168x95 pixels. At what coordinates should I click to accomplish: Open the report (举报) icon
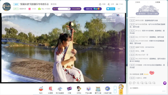coord(100,4)
